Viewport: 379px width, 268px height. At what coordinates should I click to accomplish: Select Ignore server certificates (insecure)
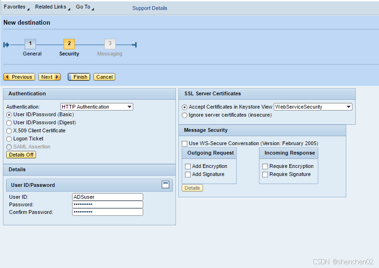pyautogui.click(x=185, y=115)
